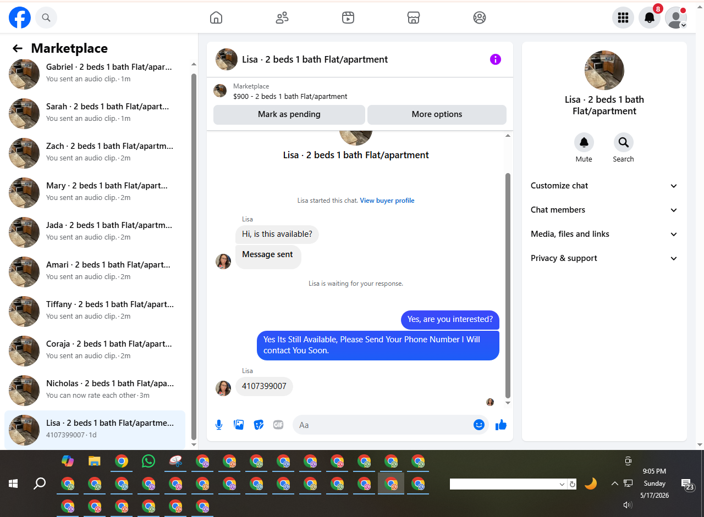The height and width of the screenshot is (517, 704).
Task: Open the emoji picker in message box
Action: 479,425
